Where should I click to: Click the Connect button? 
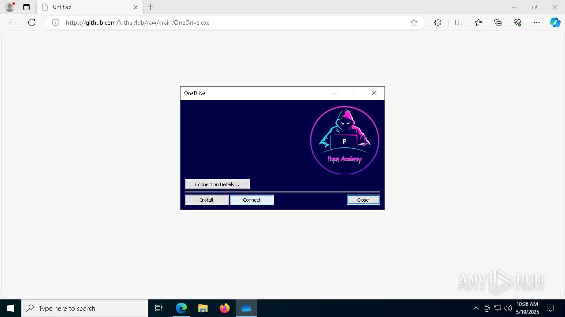coord(252,200)
